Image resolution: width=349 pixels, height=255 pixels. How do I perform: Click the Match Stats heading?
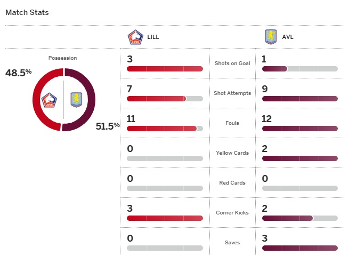(x=27, y=12)
